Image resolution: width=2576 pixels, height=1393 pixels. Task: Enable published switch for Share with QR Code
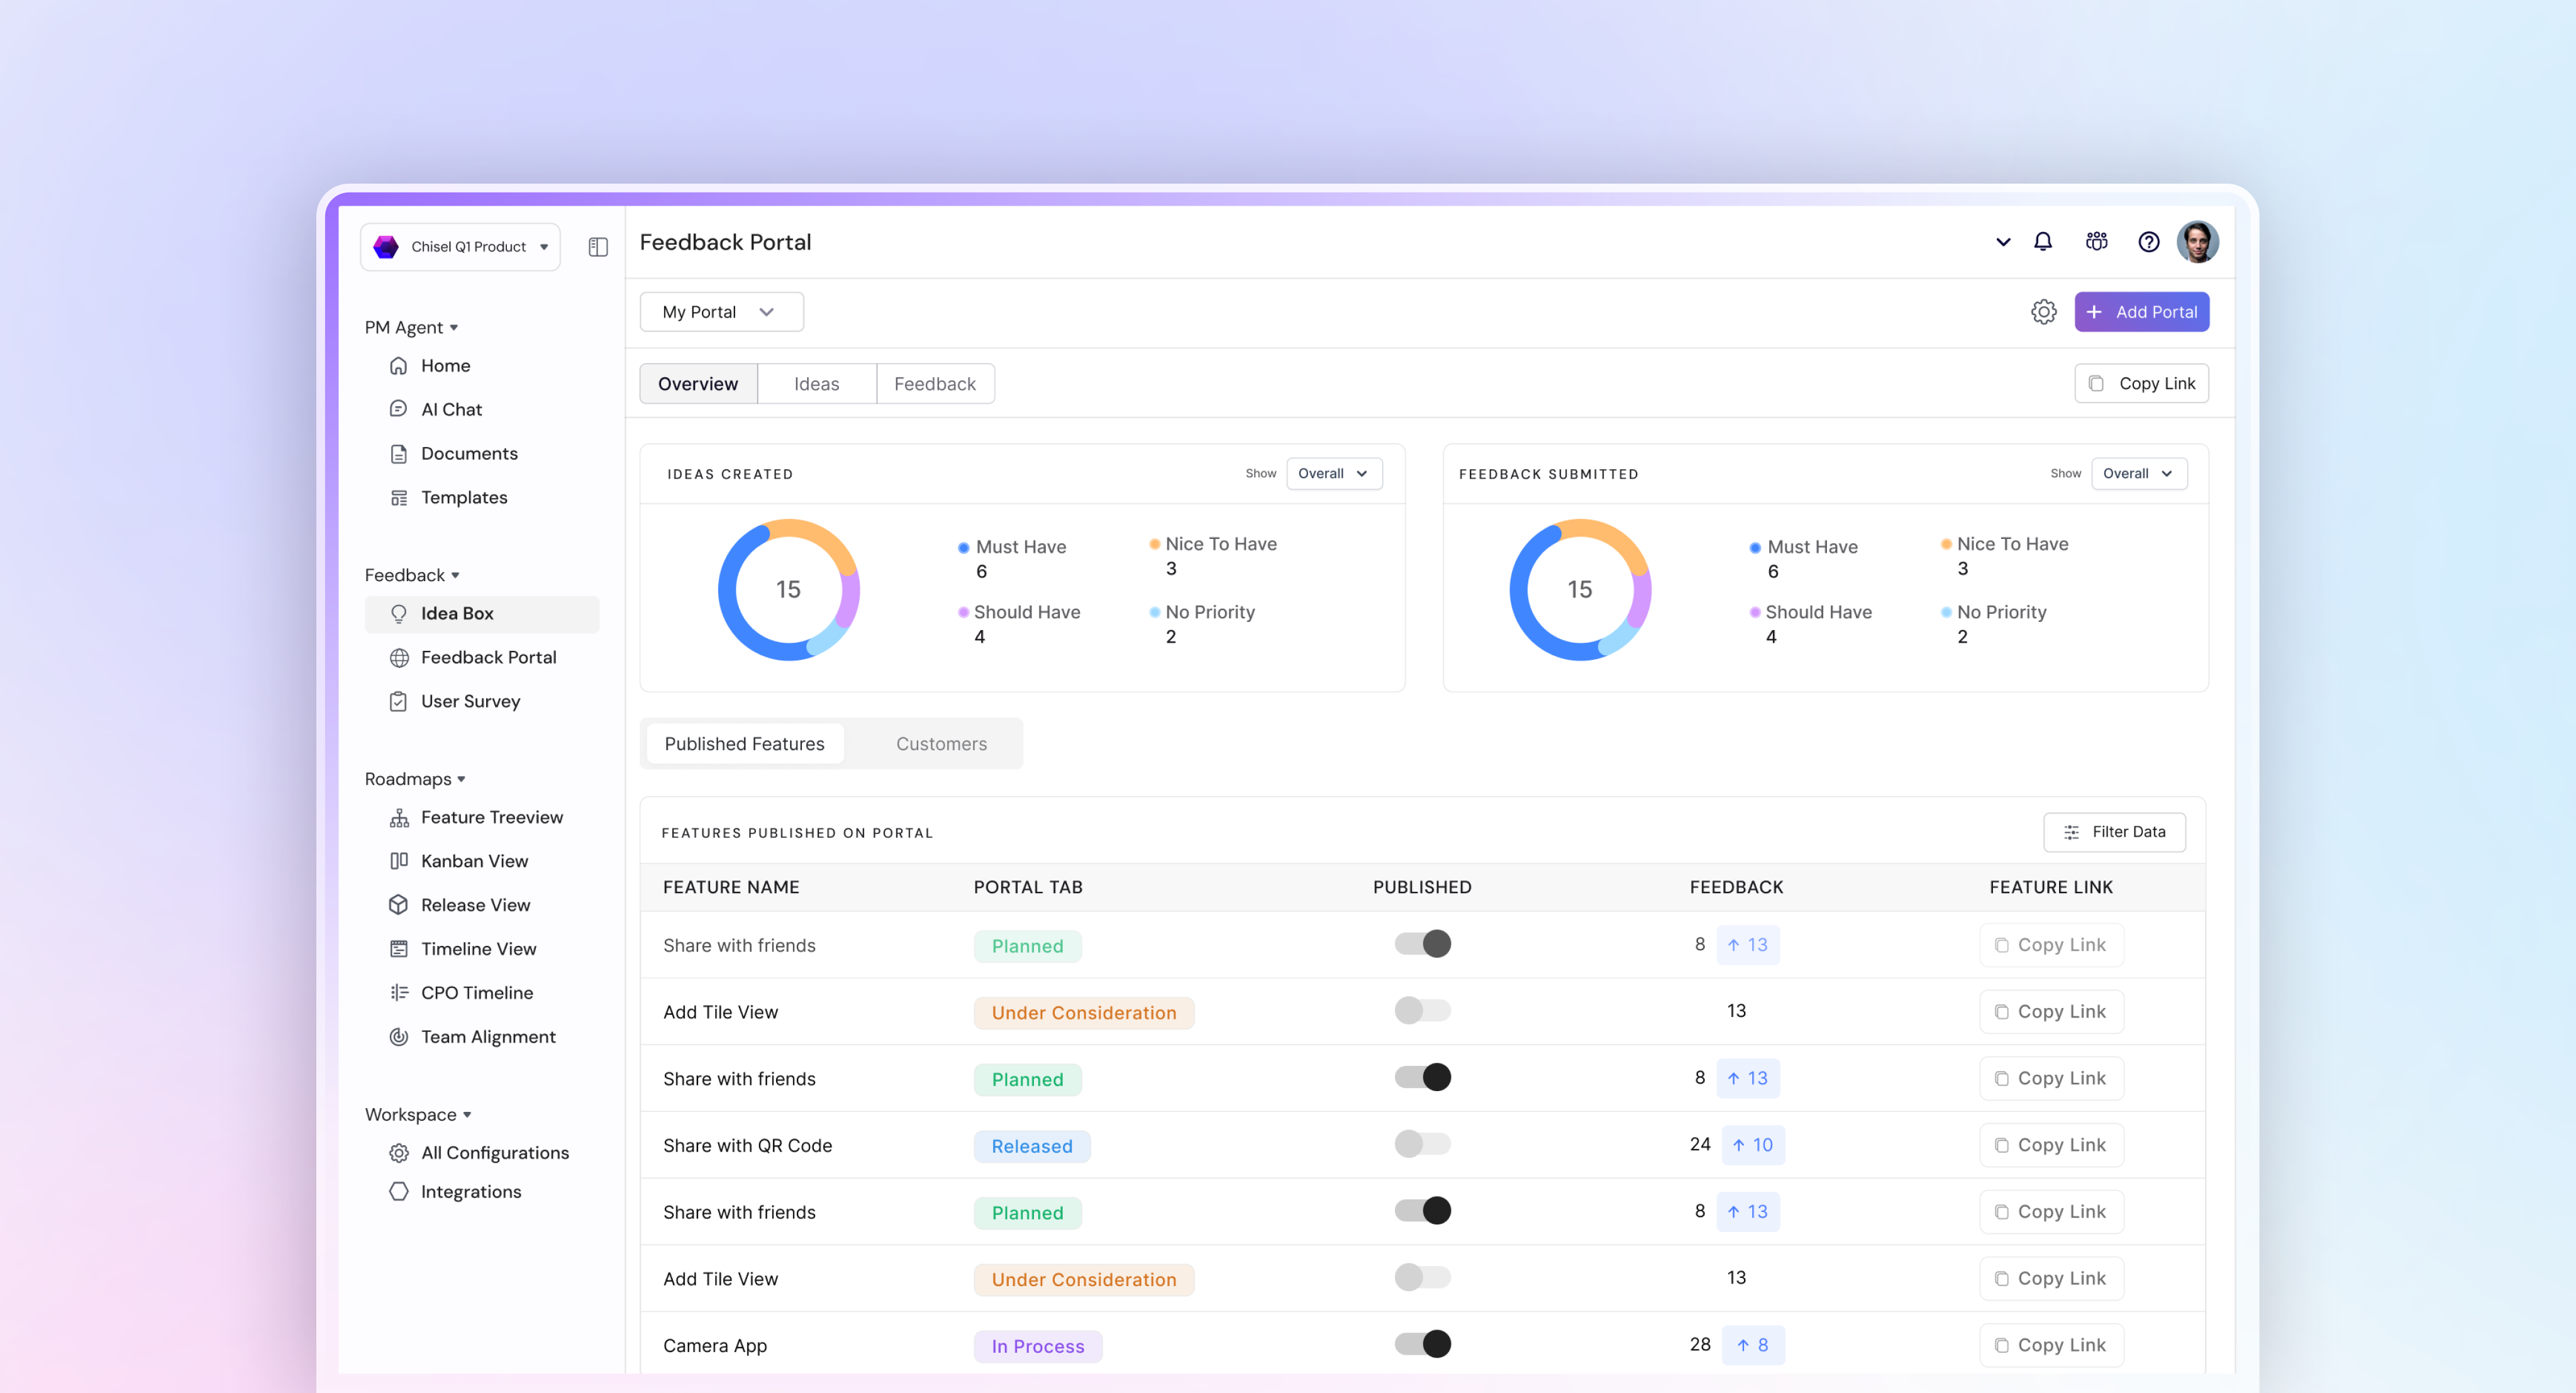[x=1422, y=1144]
